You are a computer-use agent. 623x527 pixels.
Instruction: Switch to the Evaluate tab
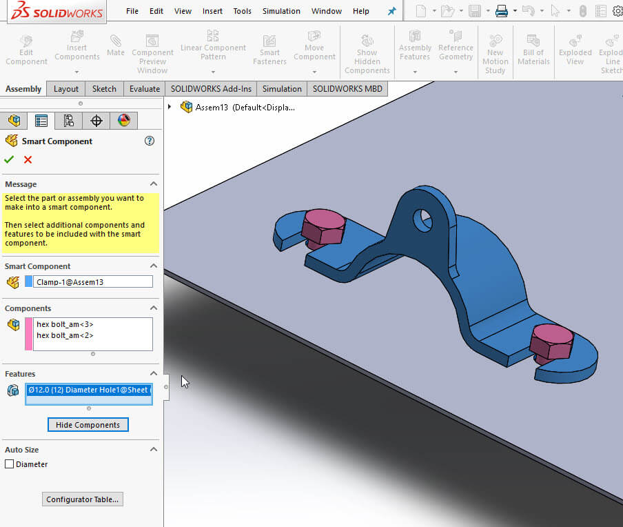(145, 88)
